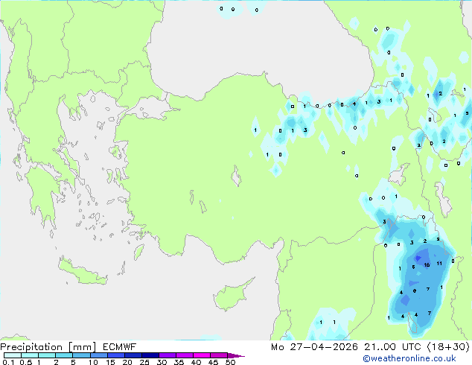Click the 0.5–1 mm legend color swatch
Viewport: 472px width, 365px height.
coord(30,355)
